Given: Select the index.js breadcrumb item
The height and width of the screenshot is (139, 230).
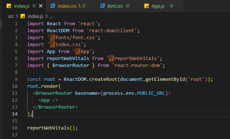Looking at the screenshot, I should coord(36,16).
